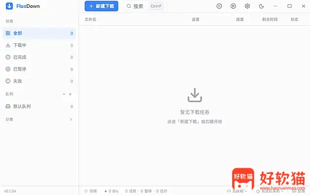
Task: Select the 全部 all-tasks filter
Action: click(39, 33)
